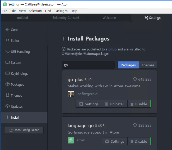Click the System monitor icon

click(8, 62)
